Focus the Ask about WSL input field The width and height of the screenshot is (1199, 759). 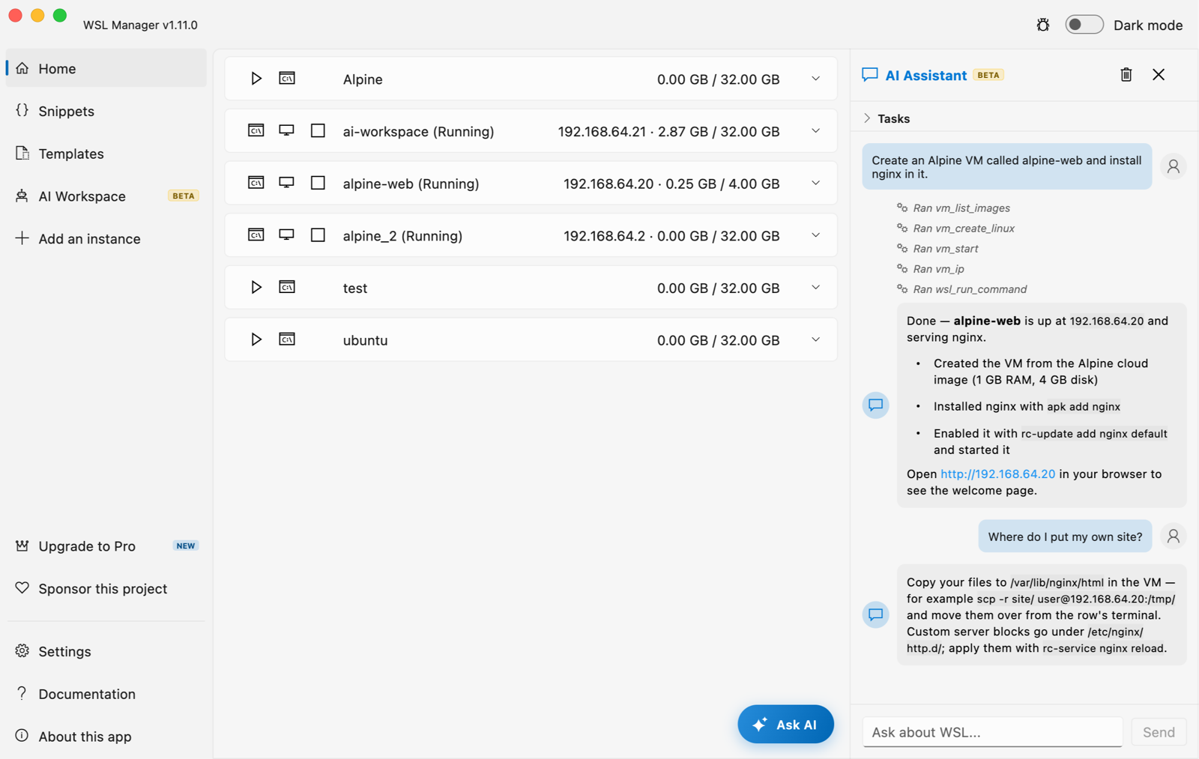pos(992,732)
